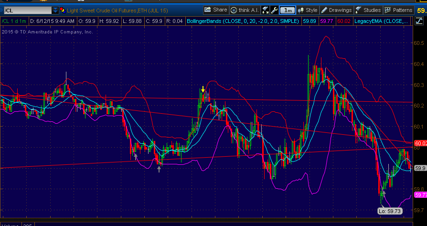
Task: Click the 1m timeframe button
Action: coord(288,11)
